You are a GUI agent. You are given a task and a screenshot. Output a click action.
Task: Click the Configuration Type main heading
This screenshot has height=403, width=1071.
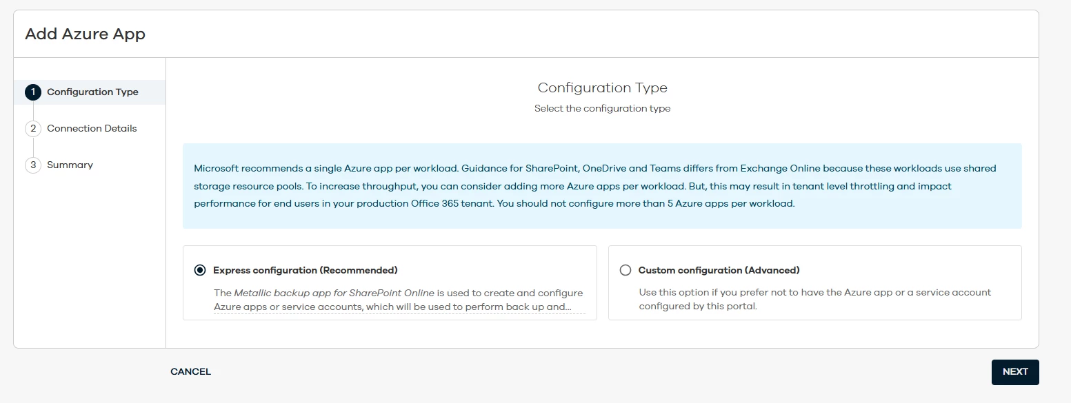[602, 88]
